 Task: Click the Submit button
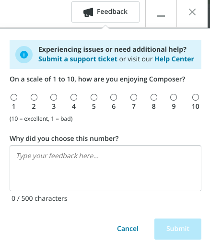[x=178, y=229]
